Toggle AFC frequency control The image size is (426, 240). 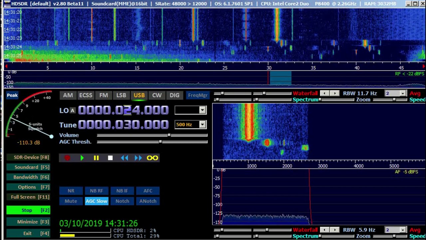click(x=148, y=191)
